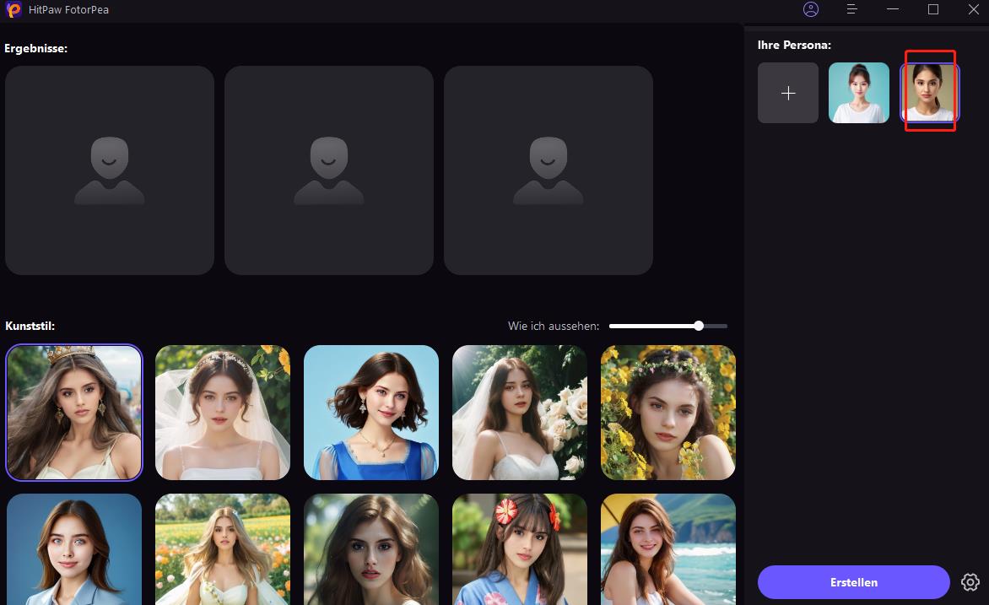Choose the bridal veil art style
Screen dimensions: 989x605
223,413
